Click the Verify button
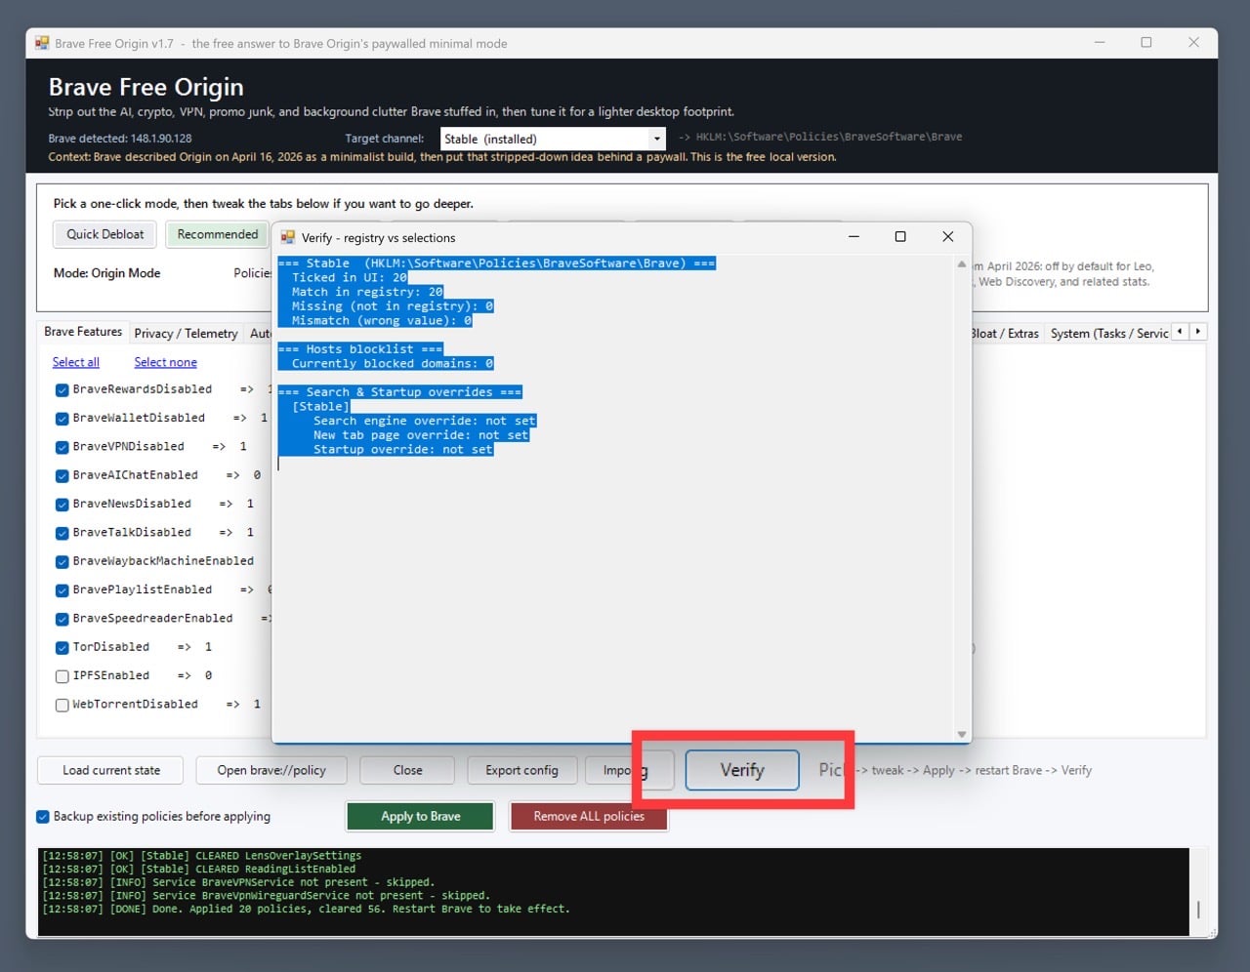This screenshot has width=1250, height=972. coord(742,770)
